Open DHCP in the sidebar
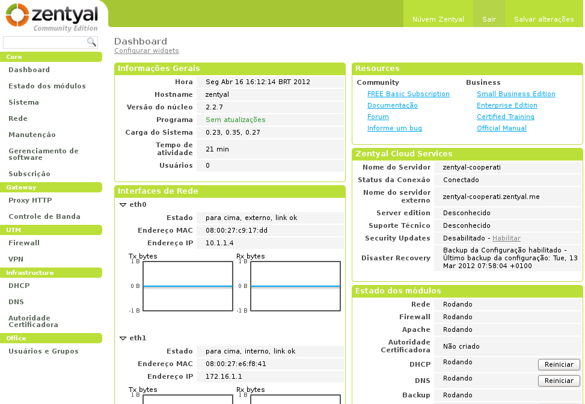The height and width of the screenshot is (404, 585). (19, 286)
